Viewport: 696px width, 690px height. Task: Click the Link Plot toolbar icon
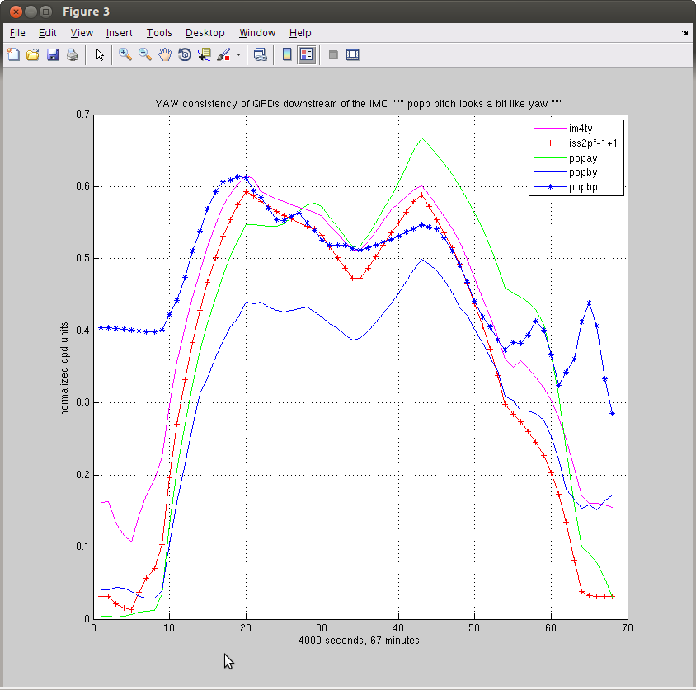click(x=260, y=54)
